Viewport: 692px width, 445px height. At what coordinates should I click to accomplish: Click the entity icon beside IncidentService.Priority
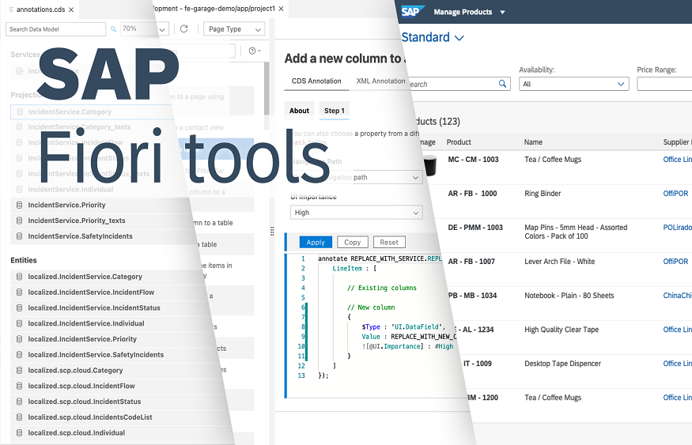click(x=20, y=205)
